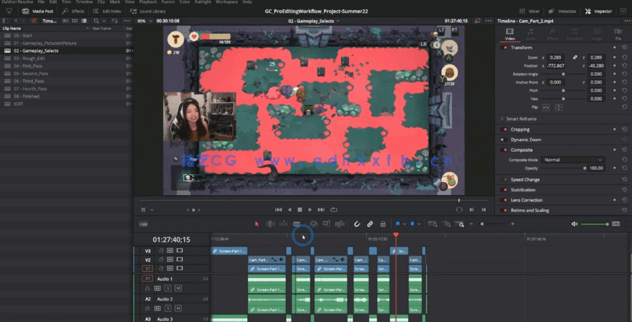Image resolution: width=632 pixels, height=322 pixels.
Task: Toggle the Linked Selection chain icon
Action: point(370,224)
